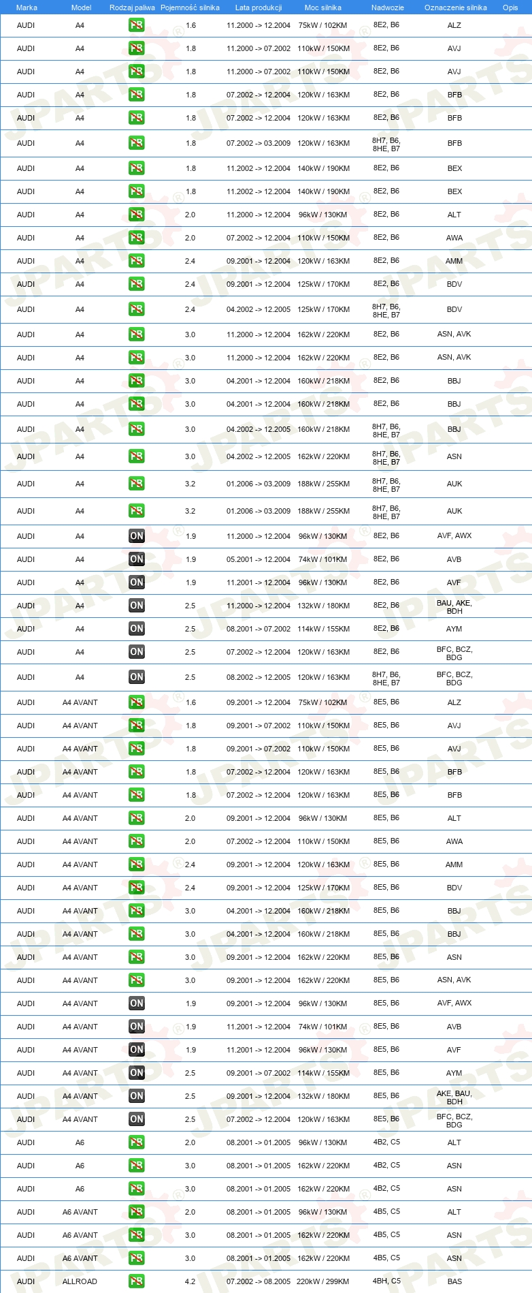Click the ON diesel icon for A4 AVANT AVB
The width and height of the screenshot is (532, 1293).
click(x=137, y=1027)
